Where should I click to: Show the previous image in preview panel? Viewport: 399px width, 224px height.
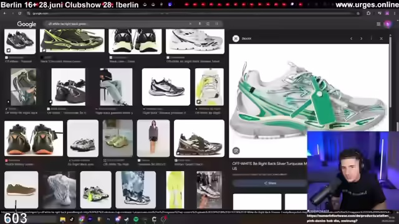point(352,39)
